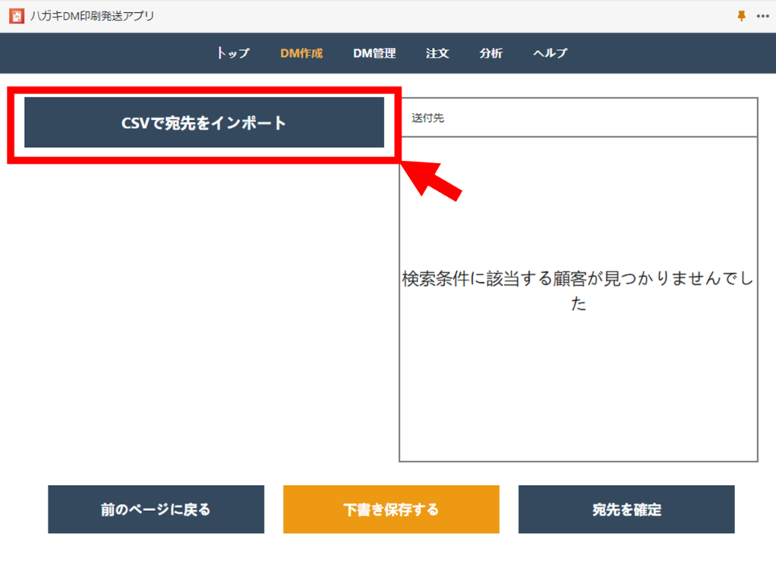Select the DM作成 navigation item
Viewport: 776px width, 564px height.
(301, 53)
